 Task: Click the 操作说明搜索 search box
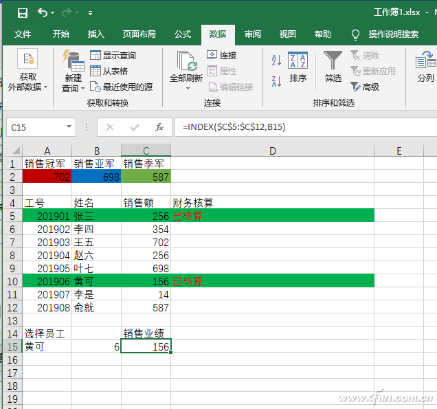tap(394, 34)
